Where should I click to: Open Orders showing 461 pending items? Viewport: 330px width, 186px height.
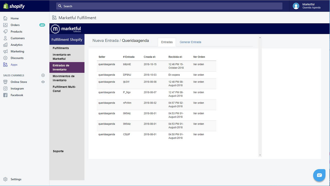pyautogui.click(x=15, y=25)
